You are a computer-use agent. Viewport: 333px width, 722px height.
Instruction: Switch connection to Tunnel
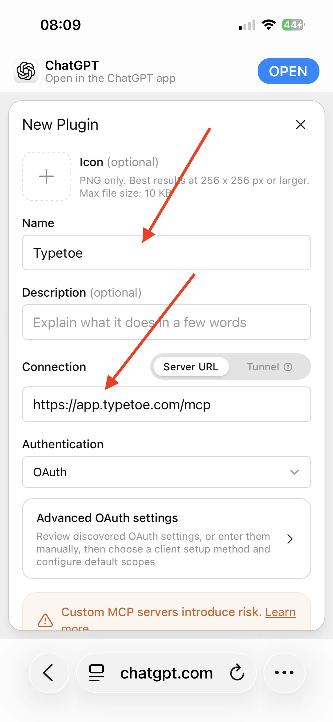tap(263, 367)
